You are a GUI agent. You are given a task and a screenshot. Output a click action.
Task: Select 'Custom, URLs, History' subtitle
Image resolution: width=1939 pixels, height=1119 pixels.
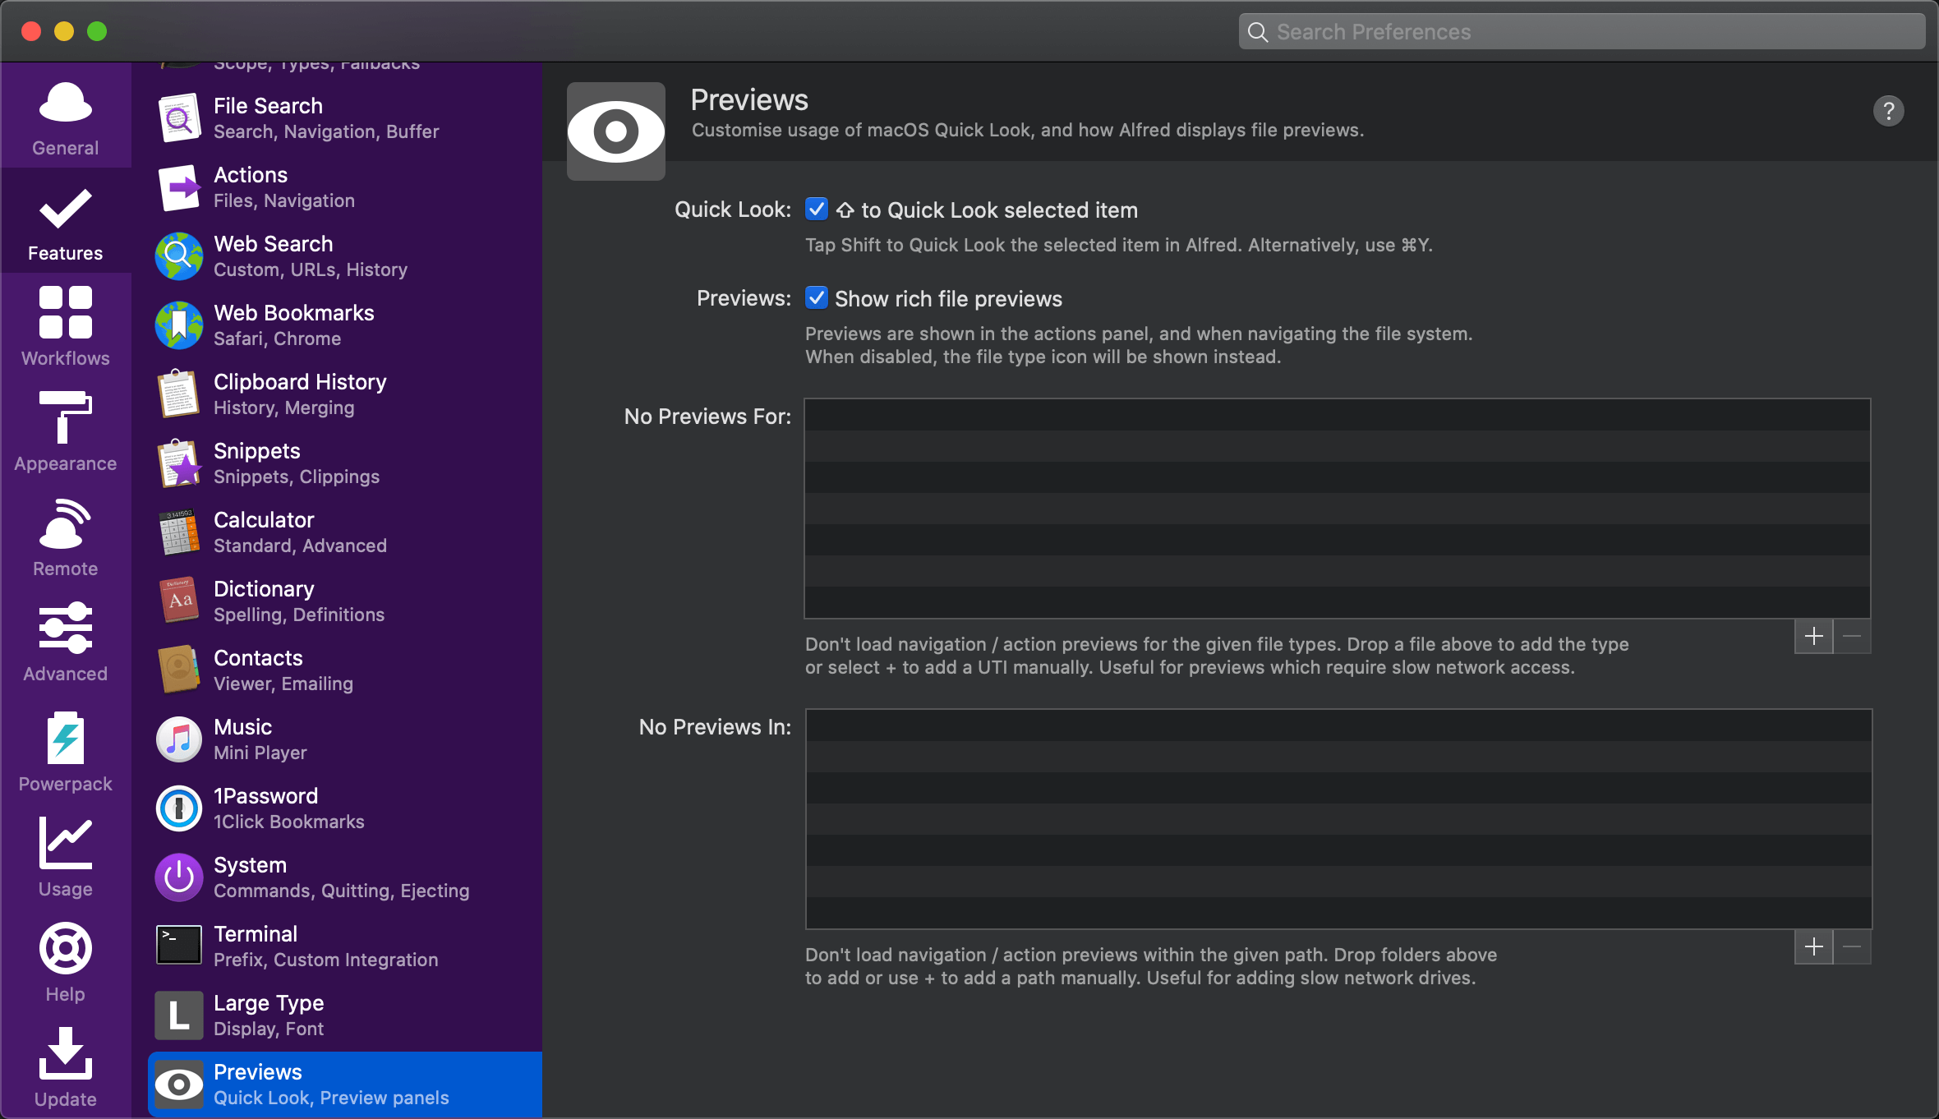tap(311, 270)
